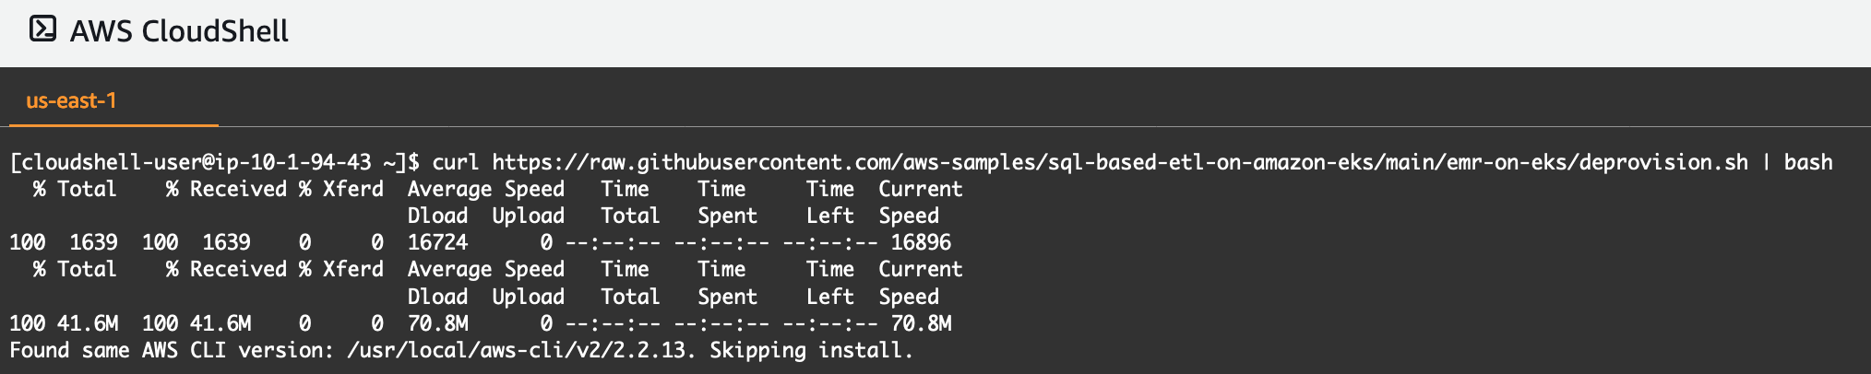
Task: Click the 'bash' word after pipe
Action: 1808,162
